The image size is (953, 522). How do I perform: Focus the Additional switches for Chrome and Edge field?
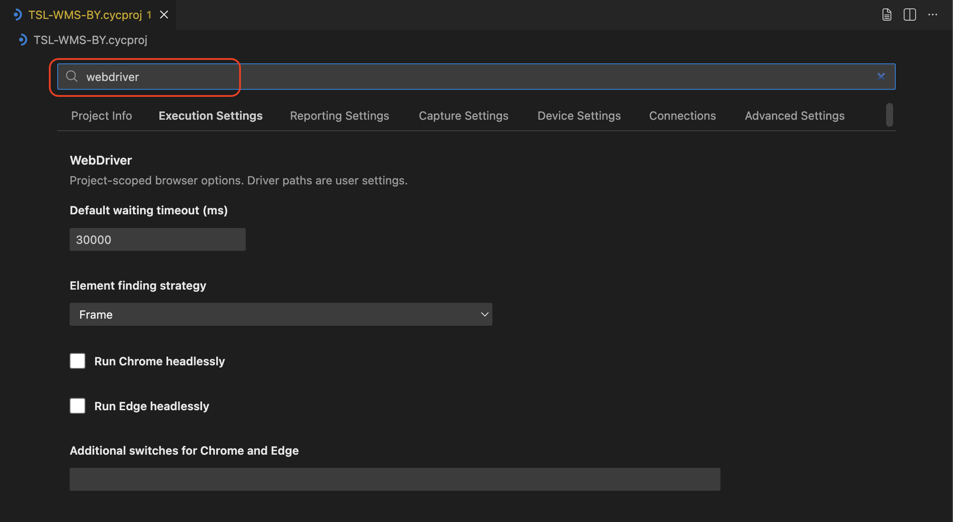click(395, 479)
